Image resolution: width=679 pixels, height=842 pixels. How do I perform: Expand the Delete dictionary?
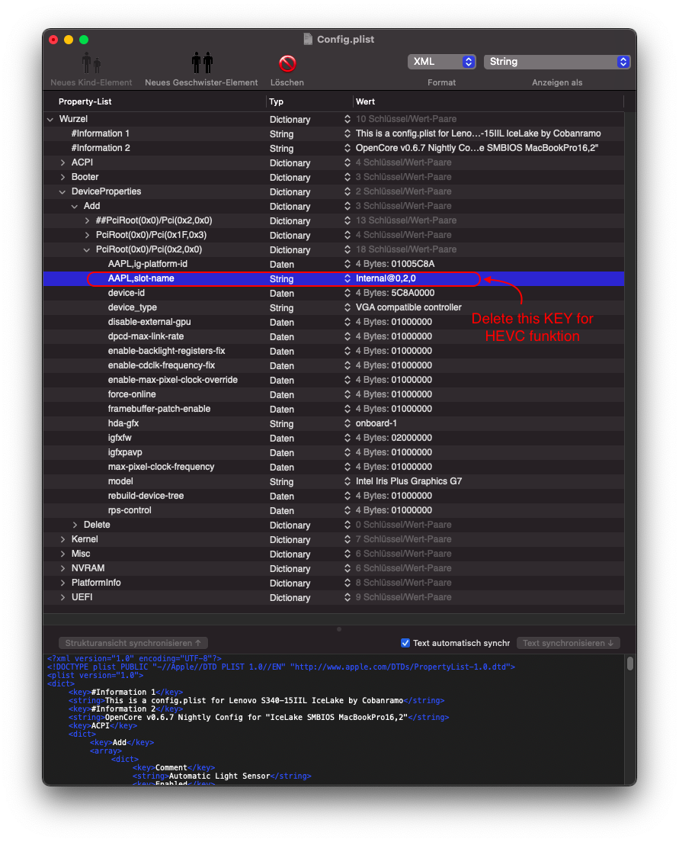point(75,525)
